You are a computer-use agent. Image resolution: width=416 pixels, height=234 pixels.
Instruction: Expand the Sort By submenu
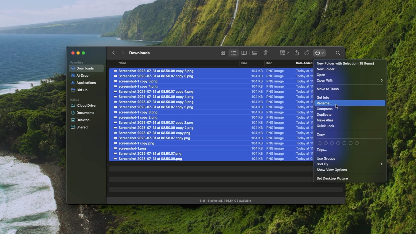(349, 164)
